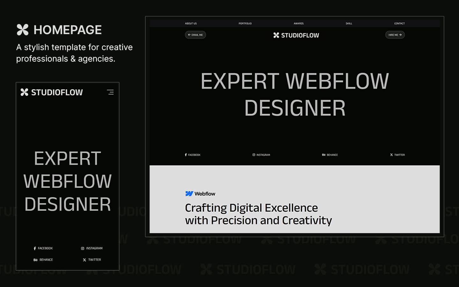Open Skill in desktop navigation
Screen dimensions: 459x287
pos(349,23)
